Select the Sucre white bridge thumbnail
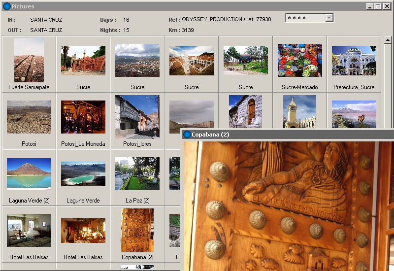Viewport: 394px width, 271px height. pos(192,61)
